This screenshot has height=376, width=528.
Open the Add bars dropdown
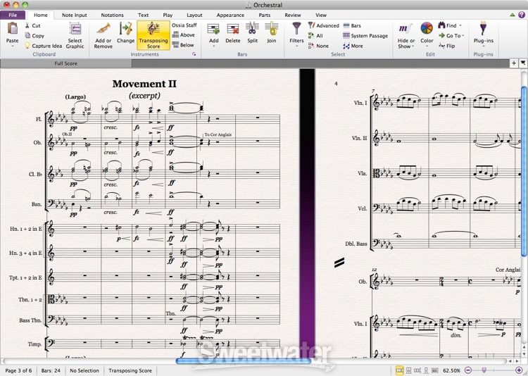pos(214,46)
